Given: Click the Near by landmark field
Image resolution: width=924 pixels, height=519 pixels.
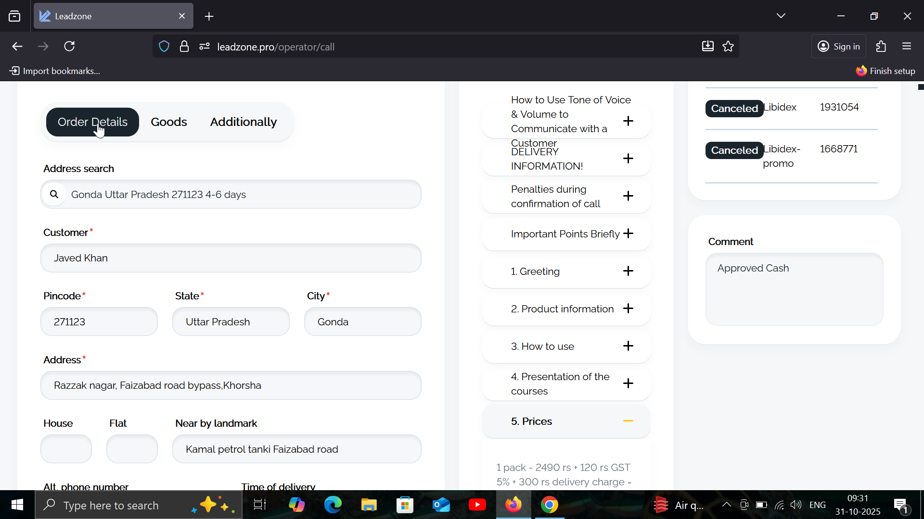Looking at the screenshot, I should [x=296, y=449].
